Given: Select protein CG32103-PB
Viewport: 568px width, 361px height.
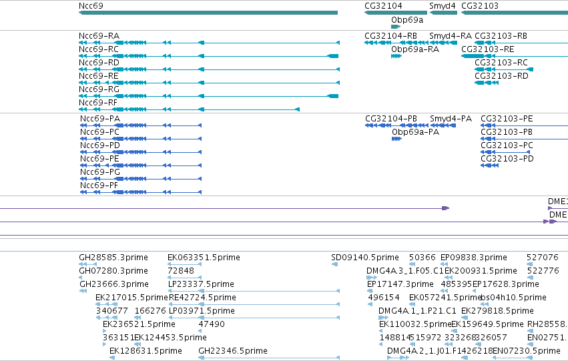Looking at the screenshot, I should coord(524,139).
